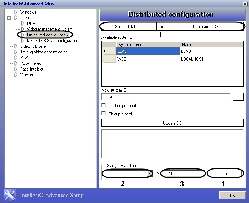Click the arrow icon beside Face-Intellect
This screenshot has height=203, width=249.
(x=16, y=69)
